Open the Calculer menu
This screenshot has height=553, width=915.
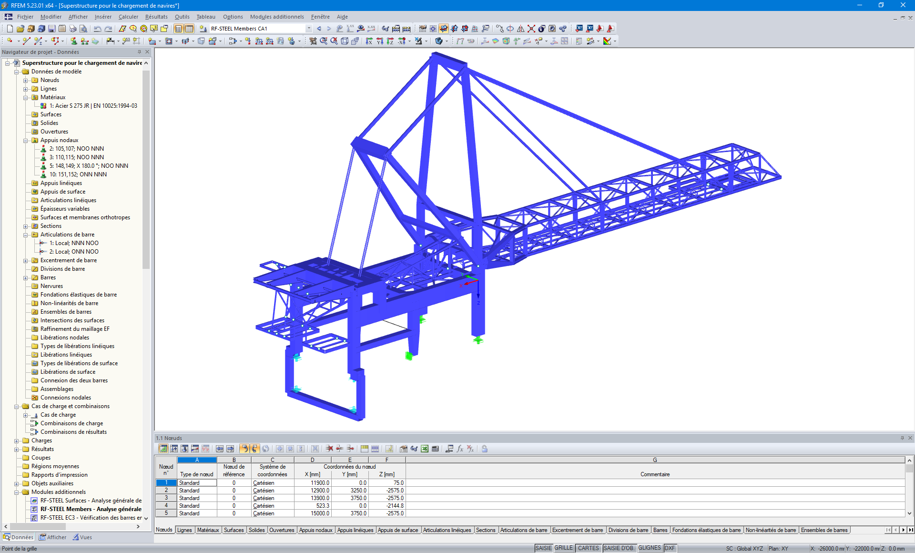point(128,17)
